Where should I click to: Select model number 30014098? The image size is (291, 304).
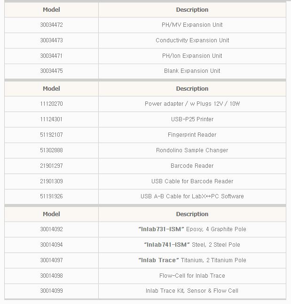51,276
